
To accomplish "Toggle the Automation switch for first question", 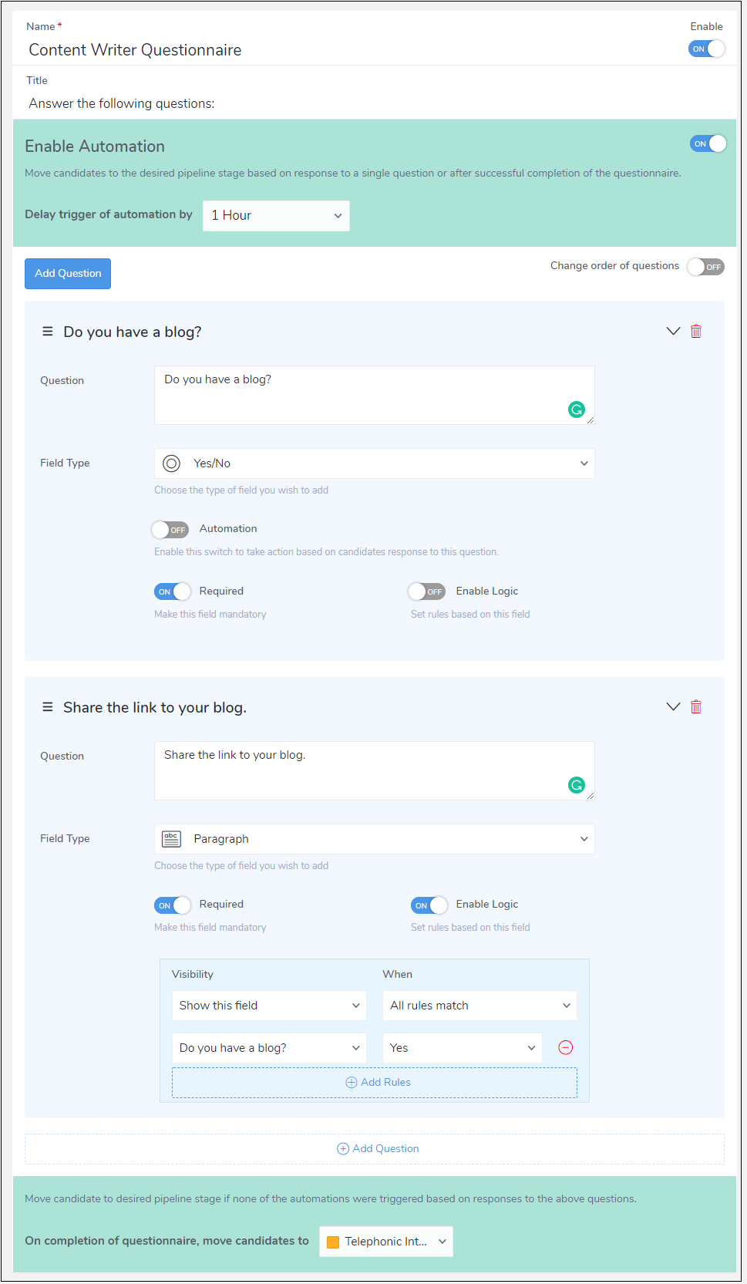I will tap(170, 530).
